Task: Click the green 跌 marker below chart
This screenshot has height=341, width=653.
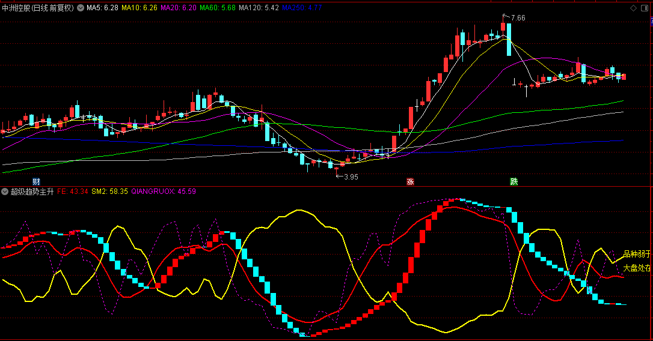Action: [x=514, y=182]
